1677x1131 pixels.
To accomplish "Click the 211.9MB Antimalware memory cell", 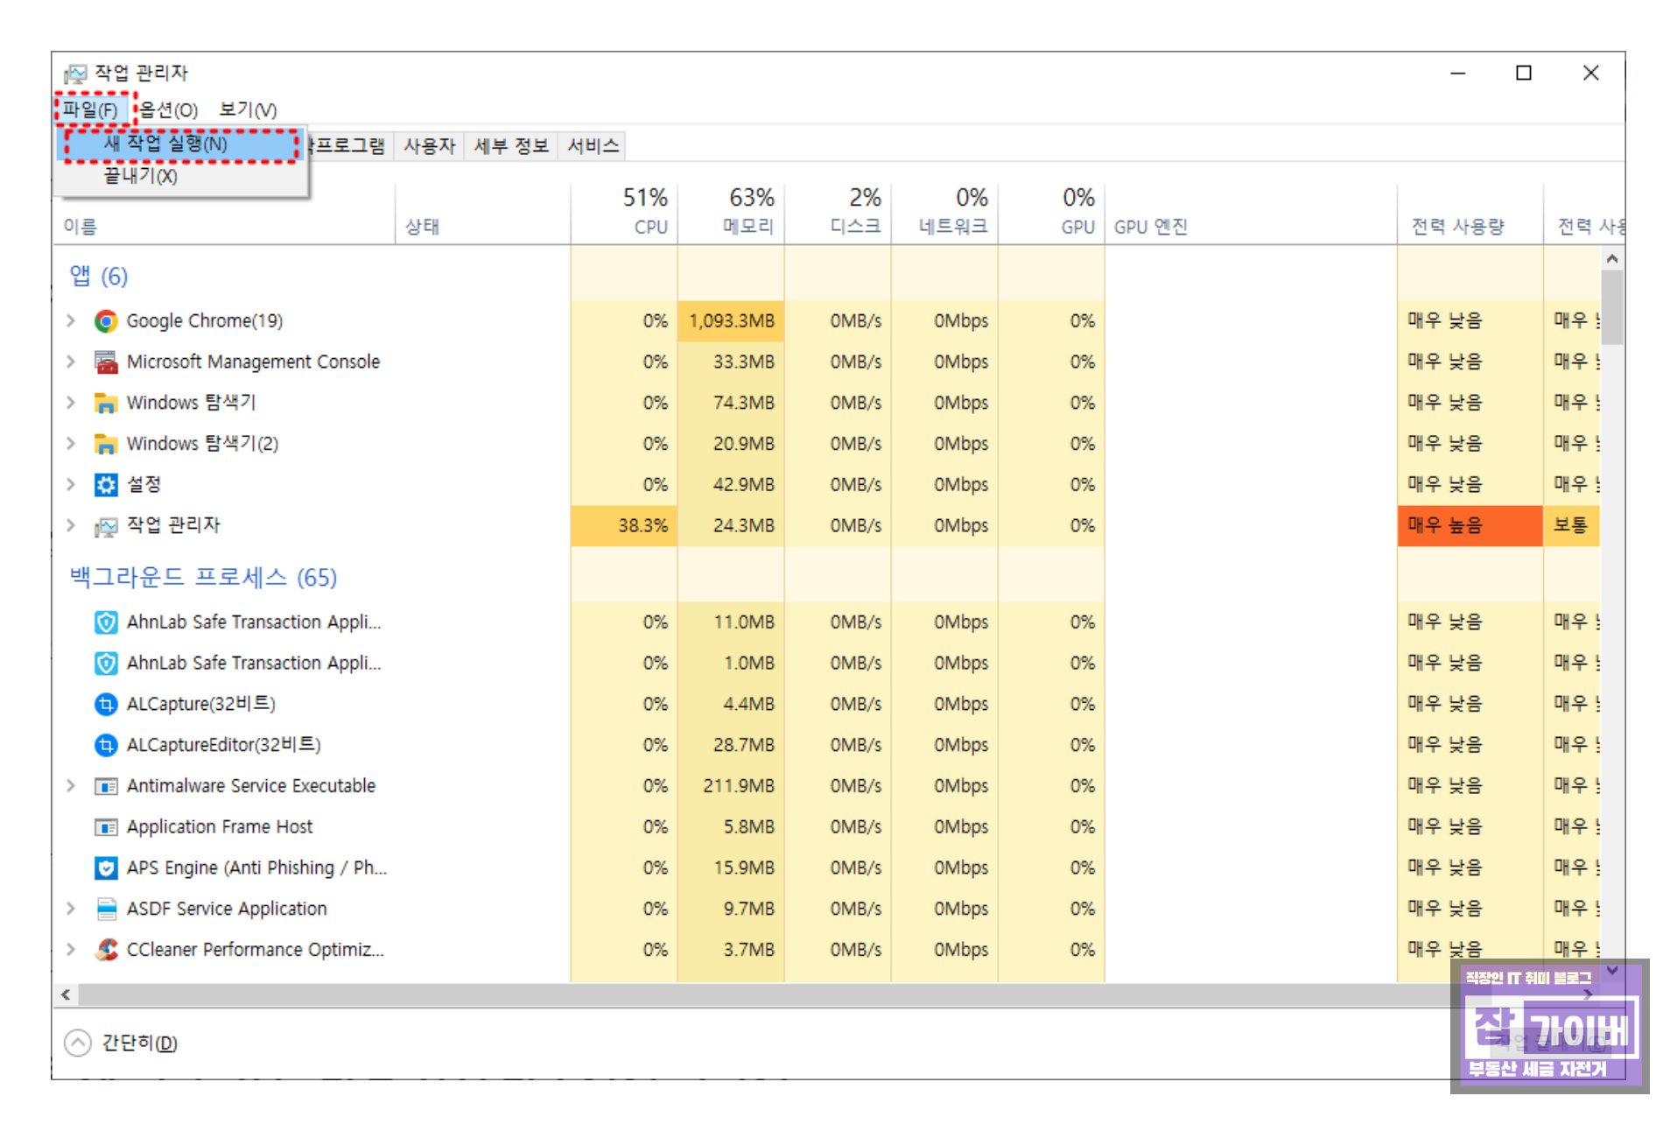I will click(x=732, y=786).
